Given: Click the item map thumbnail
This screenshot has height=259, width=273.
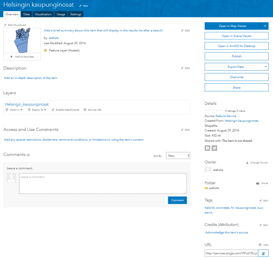Looking at the screenshot, I should (x=22, y=41).
